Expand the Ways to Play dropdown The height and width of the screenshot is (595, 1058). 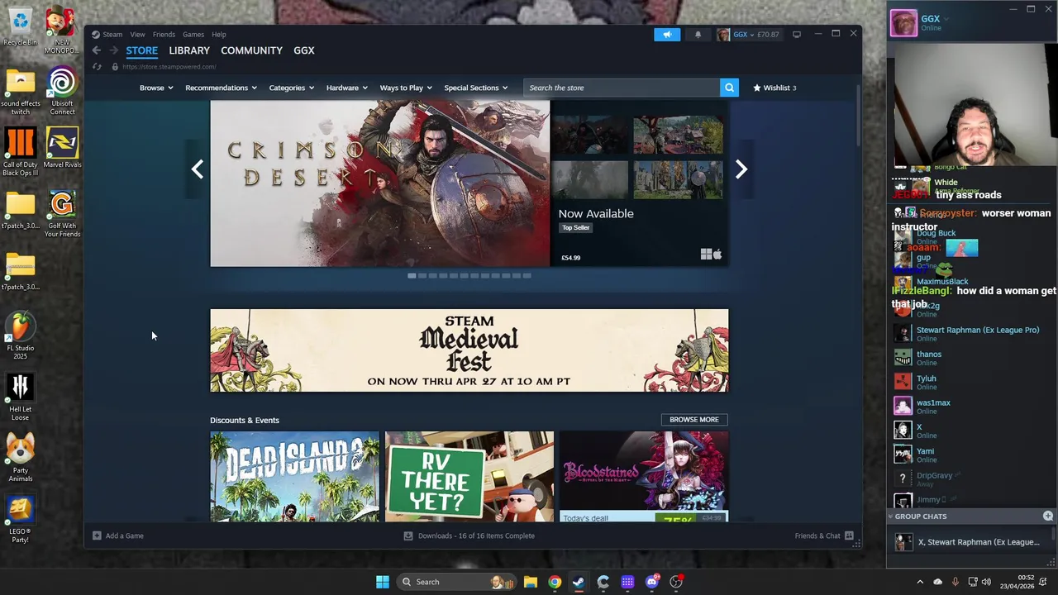(x=406, y=88)
